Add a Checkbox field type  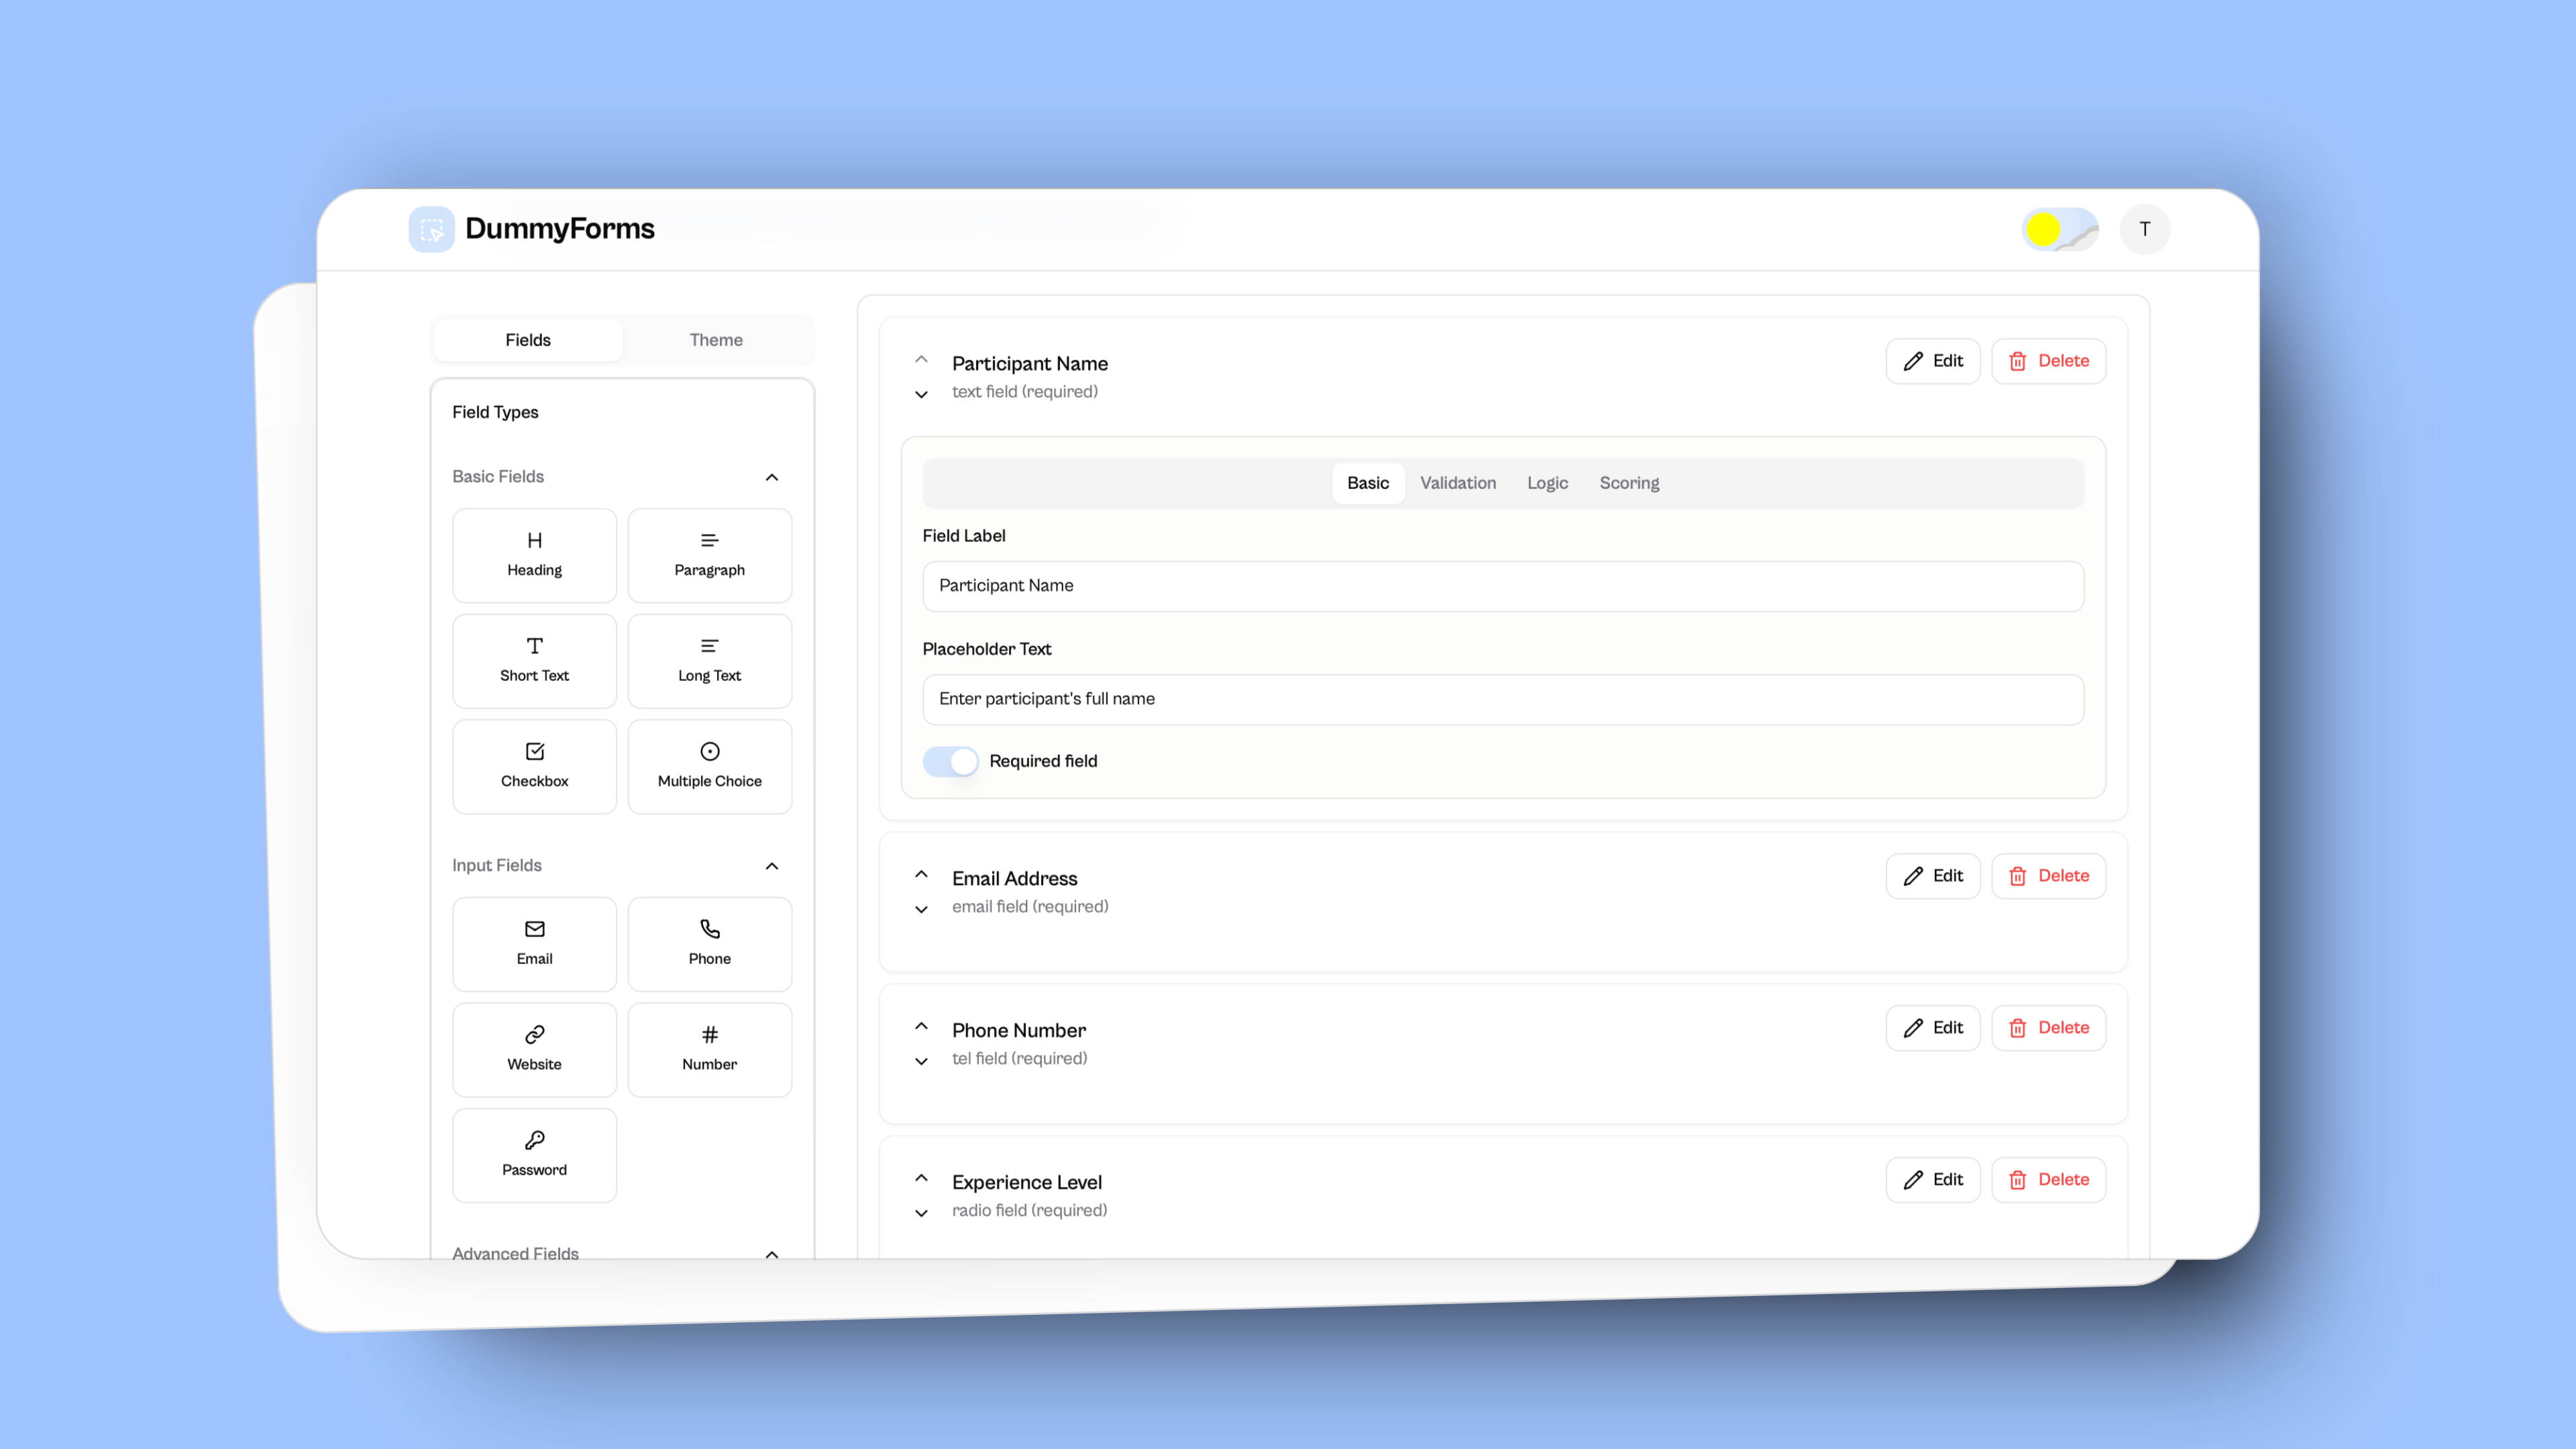(534, 766)
